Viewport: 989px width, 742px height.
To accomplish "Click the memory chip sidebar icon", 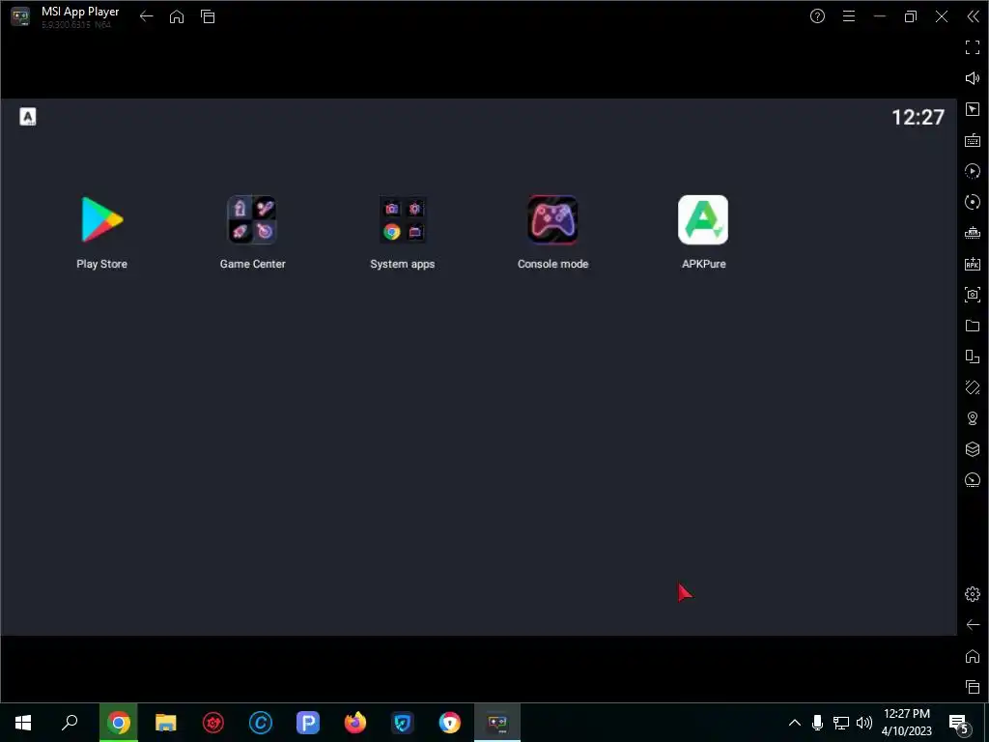I will tap(973, 233).
